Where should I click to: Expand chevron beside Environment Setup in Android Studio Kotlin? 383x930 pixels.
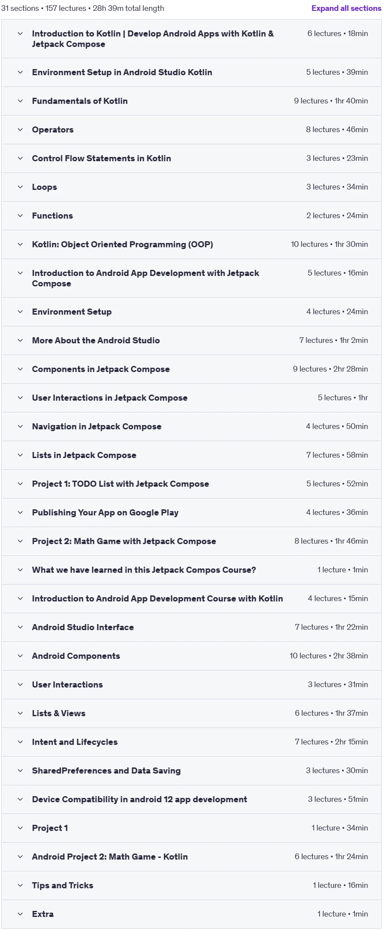pyautogui.click(x=20, y=72)
